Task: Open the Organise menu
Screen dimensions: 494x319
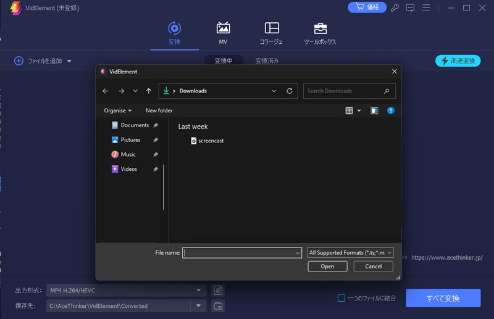Action: (118, 110)
